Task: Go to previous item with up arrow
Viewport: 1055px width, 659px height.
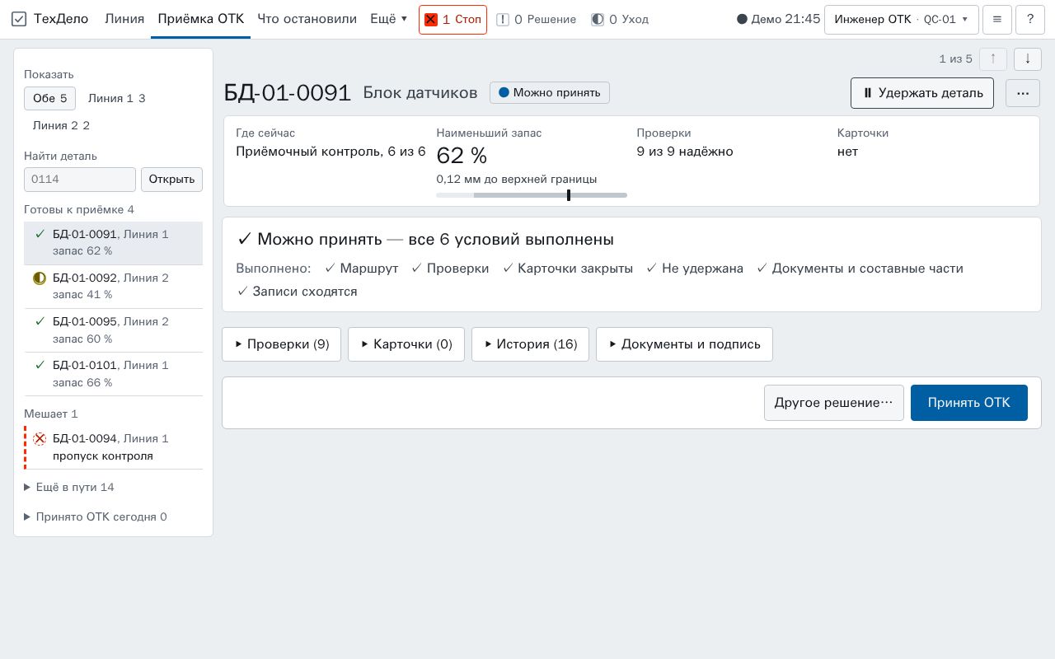Action: tap(993, 58)
